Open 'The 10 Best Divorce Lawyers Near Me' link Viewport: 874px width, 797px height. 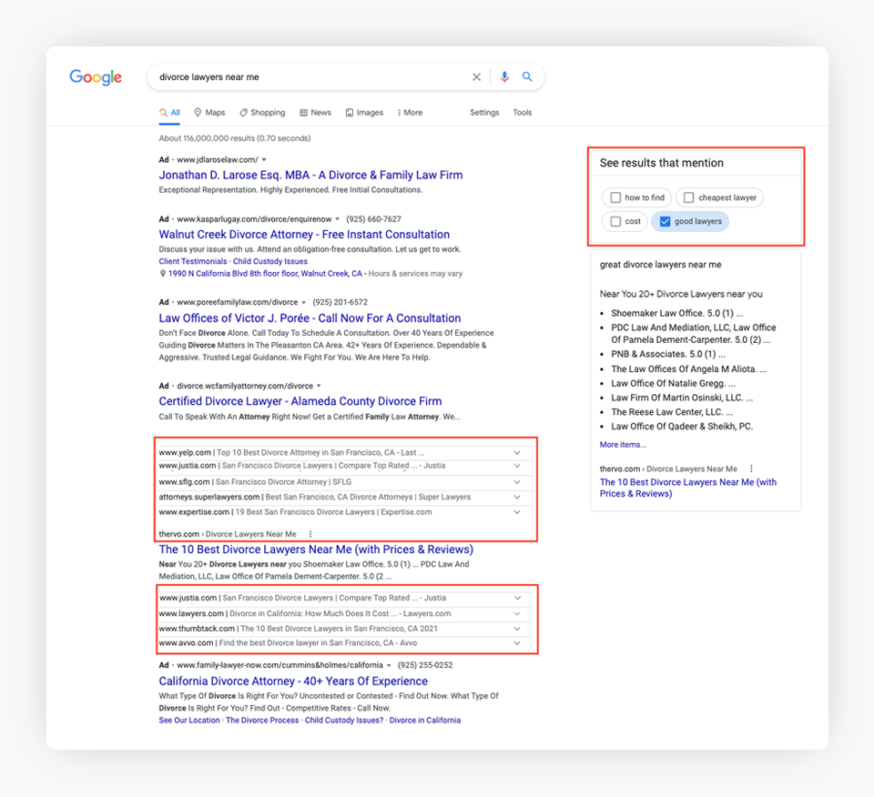(316, 550)
